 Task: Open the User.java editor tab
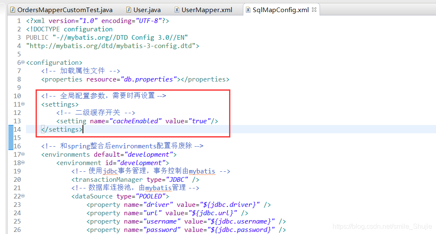[x=144, y=10]
